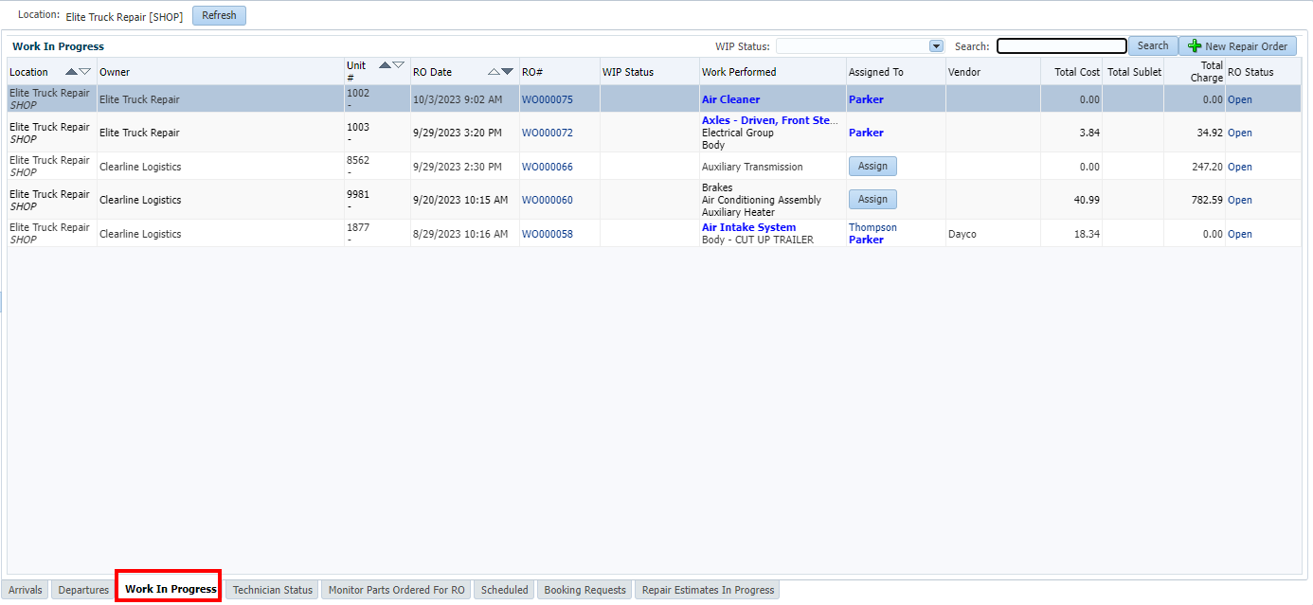This screenshot has width=1313, height=605.
Task: Open repair order WO000075
Action: pos(548,99)
